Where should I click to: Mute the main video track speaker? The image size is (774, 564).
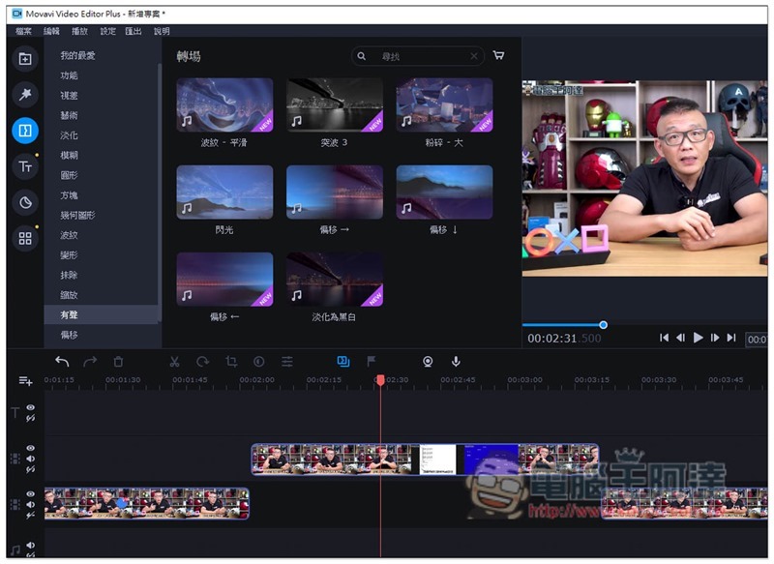(30, 505)
